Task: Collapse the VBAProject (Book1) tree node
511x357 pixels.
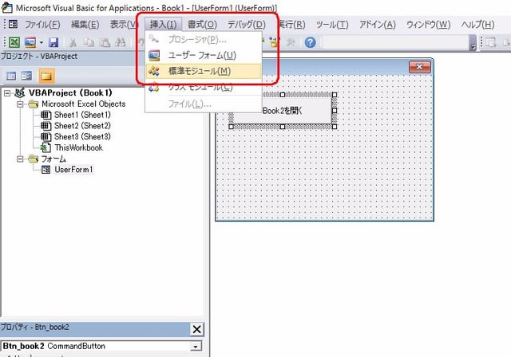Action: [x=7, y=93]
